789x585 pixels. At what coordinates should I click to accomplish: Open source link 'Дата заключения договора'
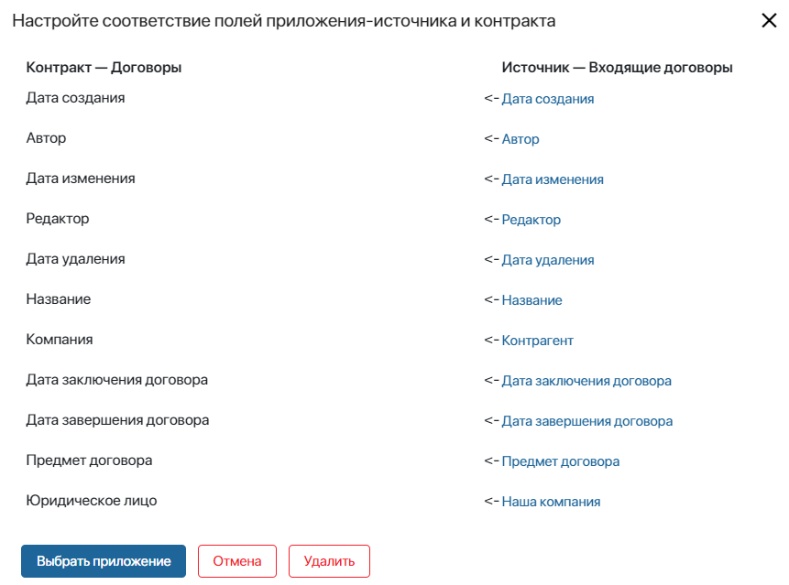586,381
